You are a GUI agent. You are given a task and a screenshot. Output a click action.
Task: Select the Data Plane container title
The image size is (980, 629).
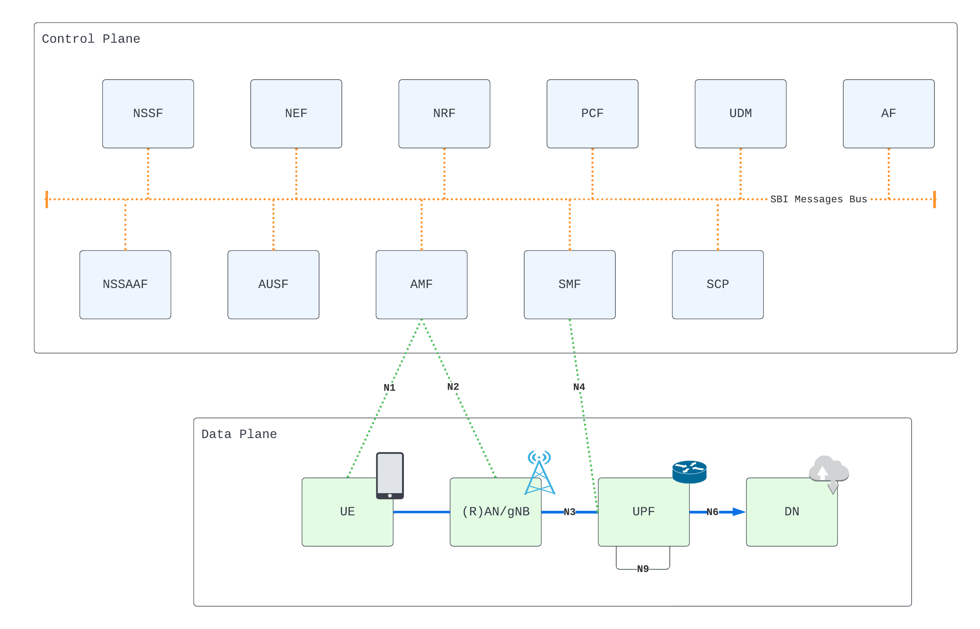239,434
